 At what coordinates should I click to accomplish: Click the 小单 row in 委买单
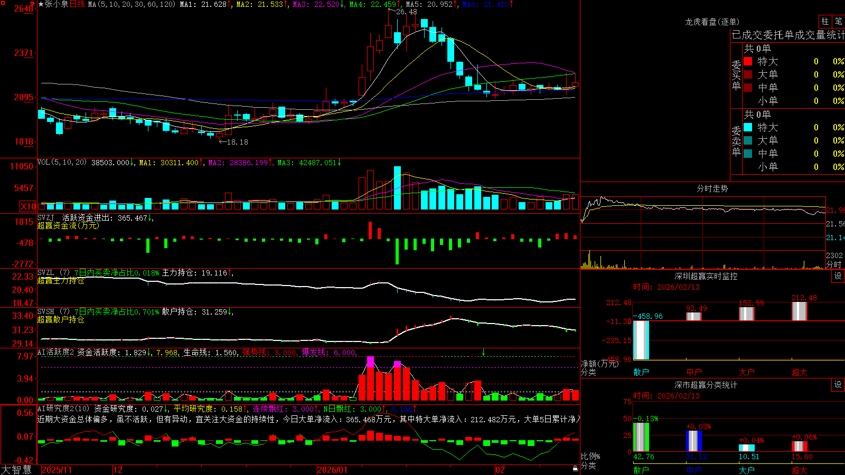[x=794, y=101]
